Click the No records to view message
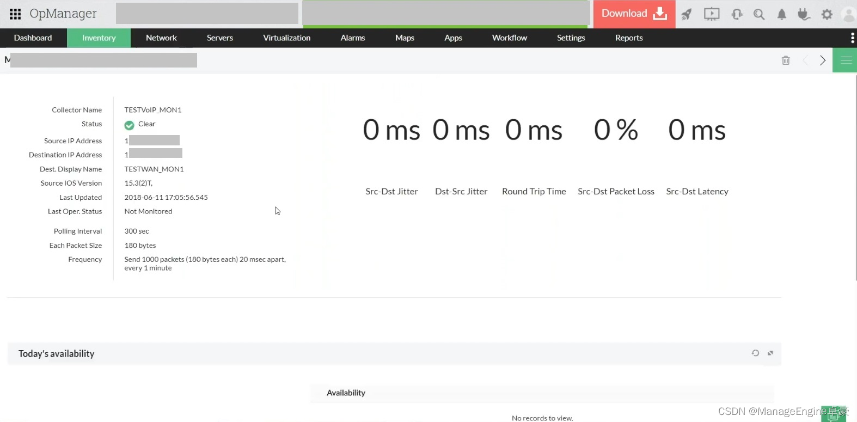The height and width of the screenshot is (422, 857). click(542, 418)
